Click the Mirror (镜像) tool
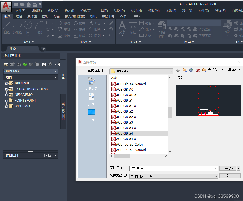The width and height of the screenshot is (243, 201). pos(80,29)
